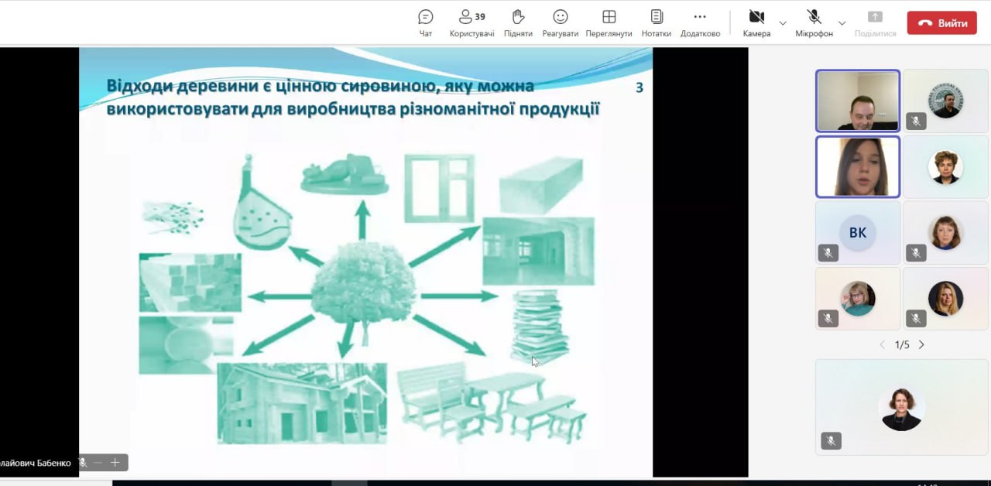This screenshot has height=486, width=991.
Task: Expand microphone options chevron next to Мікрофон
Action: pyautogui.click(x=842, y=23)
